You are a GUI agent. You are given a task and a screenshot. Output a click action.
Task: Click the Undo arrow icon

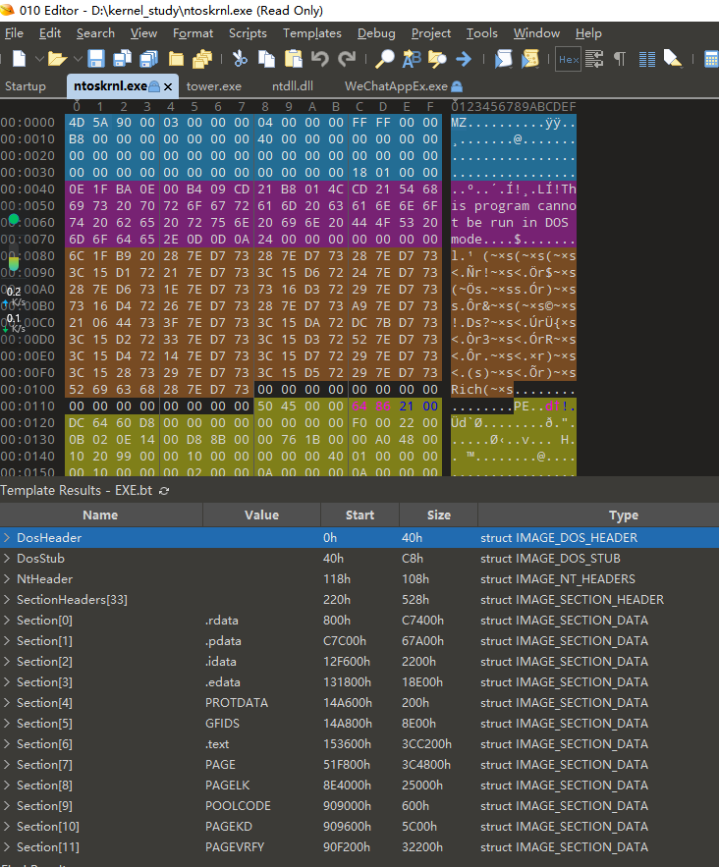coord(319,59)
